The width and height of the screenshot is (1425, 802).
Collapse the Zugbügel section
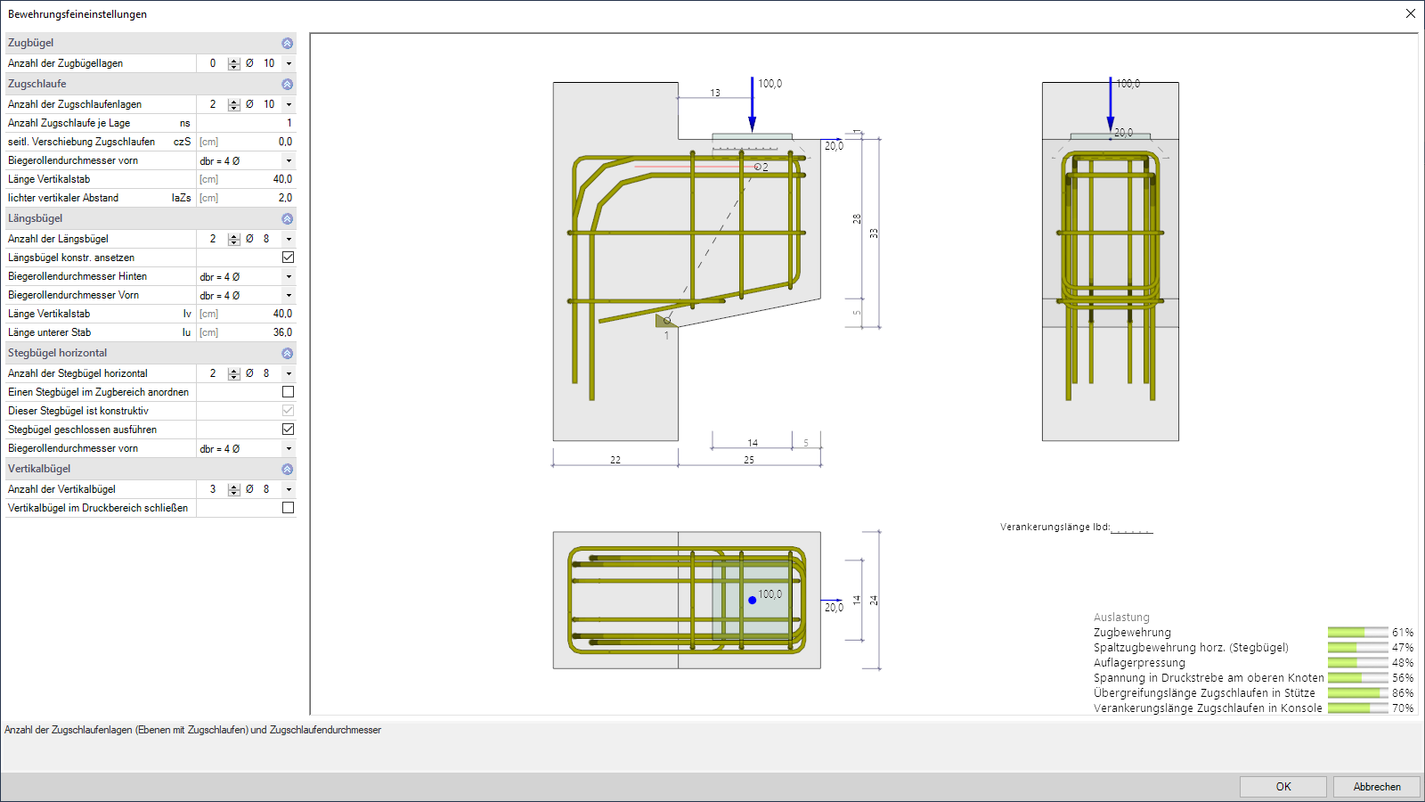tap(287, 43)
